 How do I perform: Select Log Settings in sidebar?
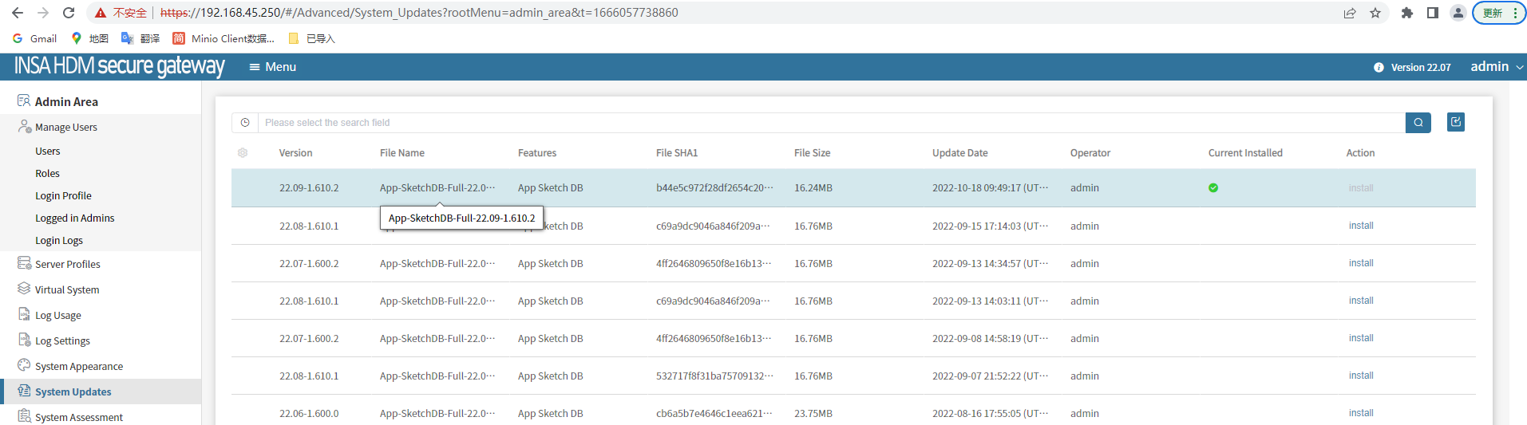click(x=62, y=341)
